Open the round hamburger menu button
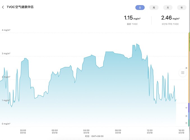The height and width of the screenshot is (140, 190). point(183,73)
